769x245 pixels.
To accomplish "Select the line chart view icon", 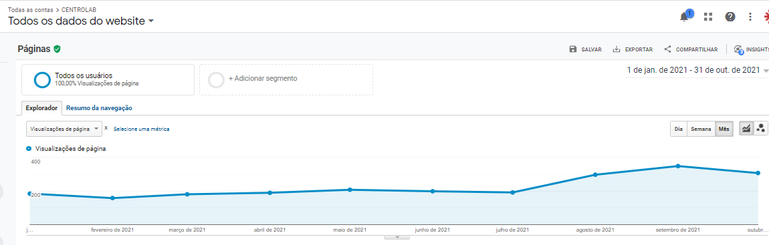I will coord(746,129).
